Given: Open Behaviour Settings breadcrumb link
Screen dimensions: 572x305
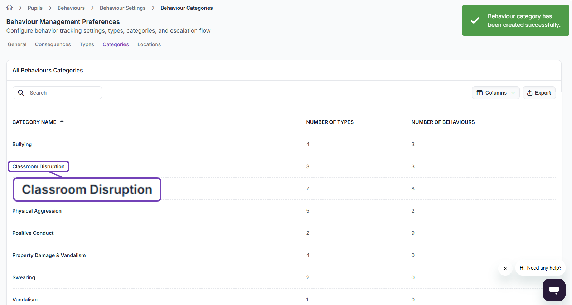Looking at the screenshot, I should point(122,8).
